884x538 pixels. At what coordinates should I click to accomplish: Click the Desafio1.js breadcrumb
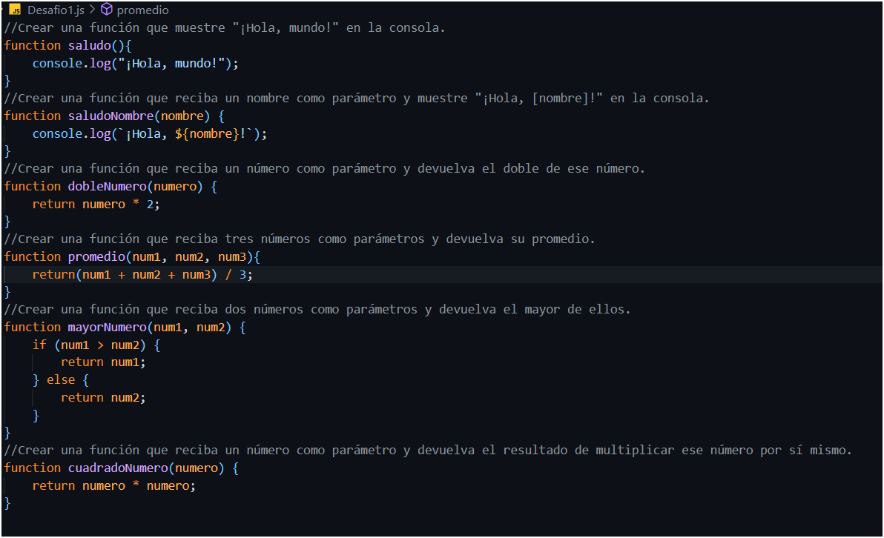56,10
